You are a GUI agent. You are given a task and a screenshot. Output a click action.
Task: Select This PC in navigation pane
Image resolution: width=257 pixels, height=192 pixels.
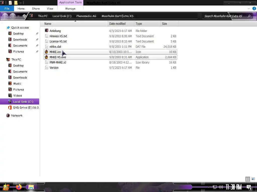(16, 59)
